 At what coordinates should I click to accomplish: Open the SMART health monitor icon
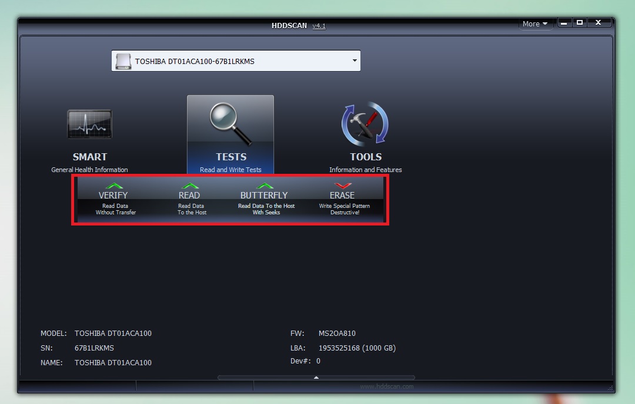(x=89, y=124)
